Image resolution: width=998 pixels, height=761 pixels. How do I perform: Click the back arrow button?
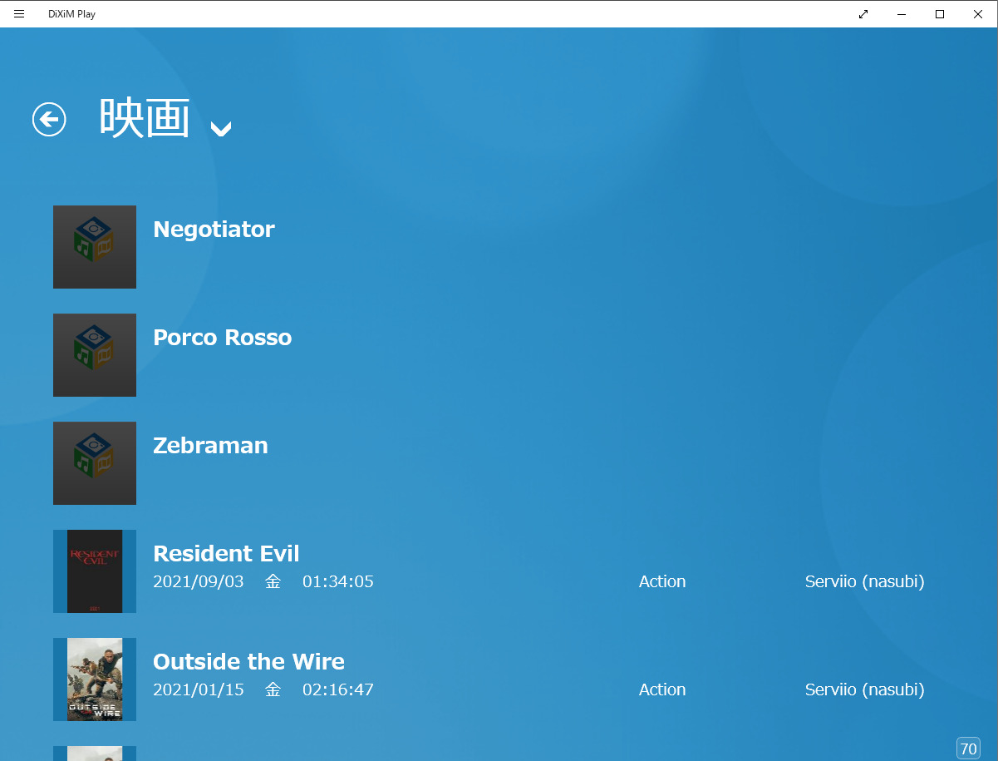pos(49,120)
